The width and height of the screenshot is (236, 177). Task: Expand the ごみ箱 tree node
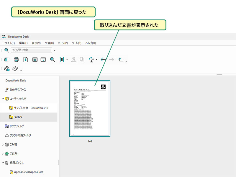(x=3, y=145)
